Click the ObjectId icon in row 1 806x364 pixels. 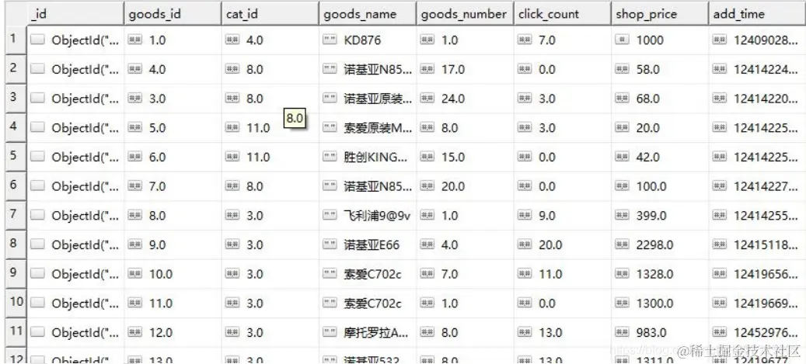[x=37, y=40]
